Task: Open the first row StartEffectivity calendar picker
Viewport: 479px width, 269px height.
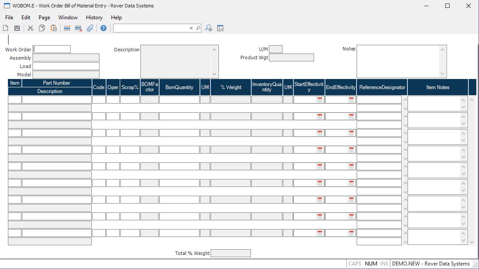Action: [320, 100]
